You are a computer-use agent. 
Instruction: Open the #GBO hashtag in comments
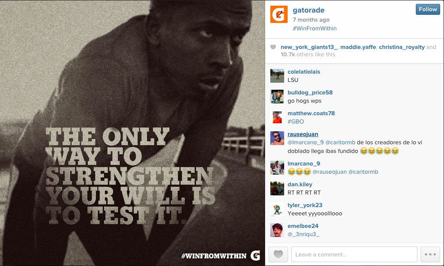[295, 122]
